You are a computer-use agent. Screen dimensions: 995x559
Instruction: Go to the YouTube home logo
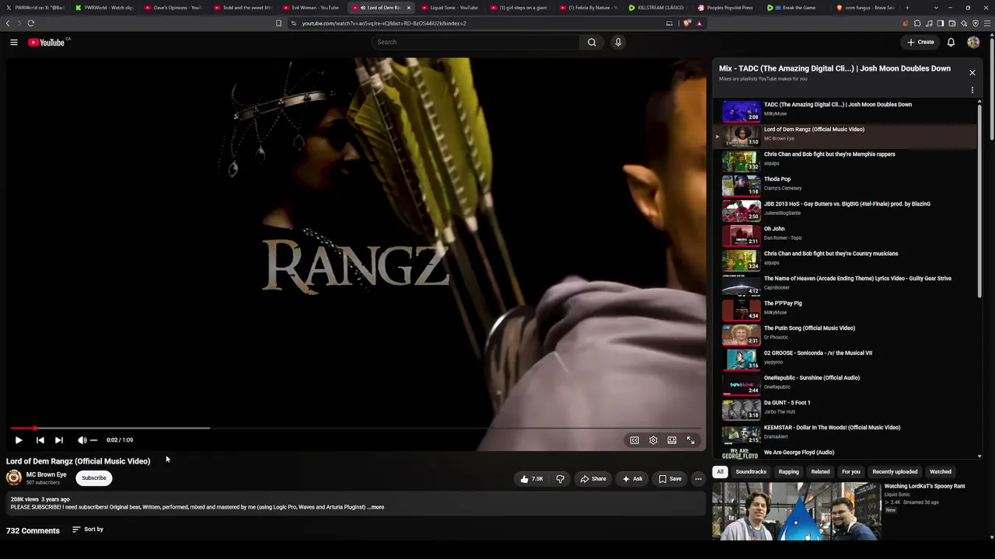47,42
